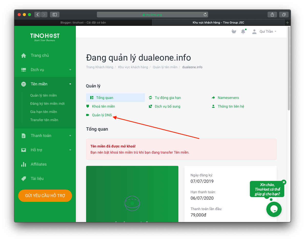305x241 pixels.
Task: Open the Tự động gia hạn link
Action: pyautogui.click(x=168, y=98)
